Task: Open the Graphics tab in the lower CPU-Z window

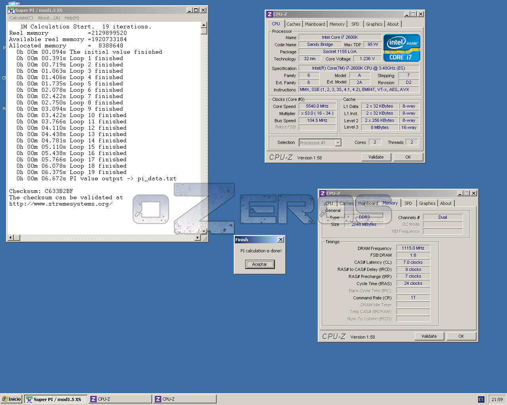Action: point(427,203)
